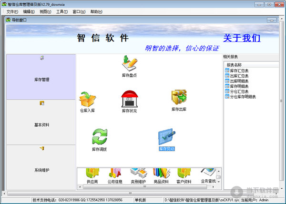Click the 技术支持电话 status bar text
This screenshot has width=286, height=204.
(x=78, y=200)
